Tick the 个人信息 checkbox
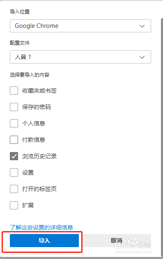The height and width of the screenshot is (259, 163). coord(14,123)
